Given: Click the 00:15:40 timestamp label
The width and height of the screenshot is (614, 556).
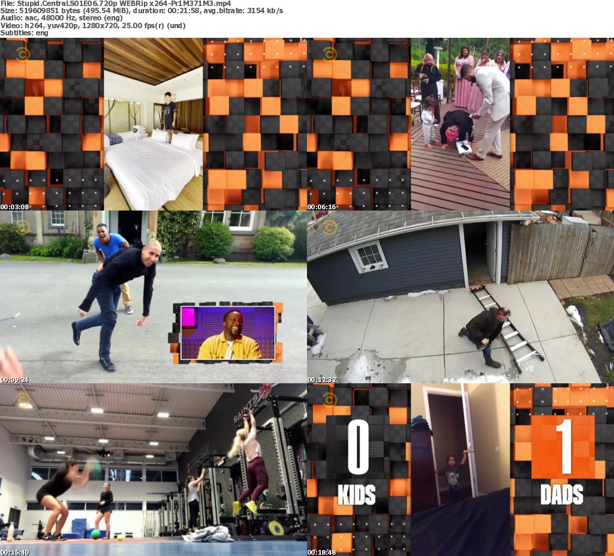Looking at the screenshot, I should coord(15,552).
